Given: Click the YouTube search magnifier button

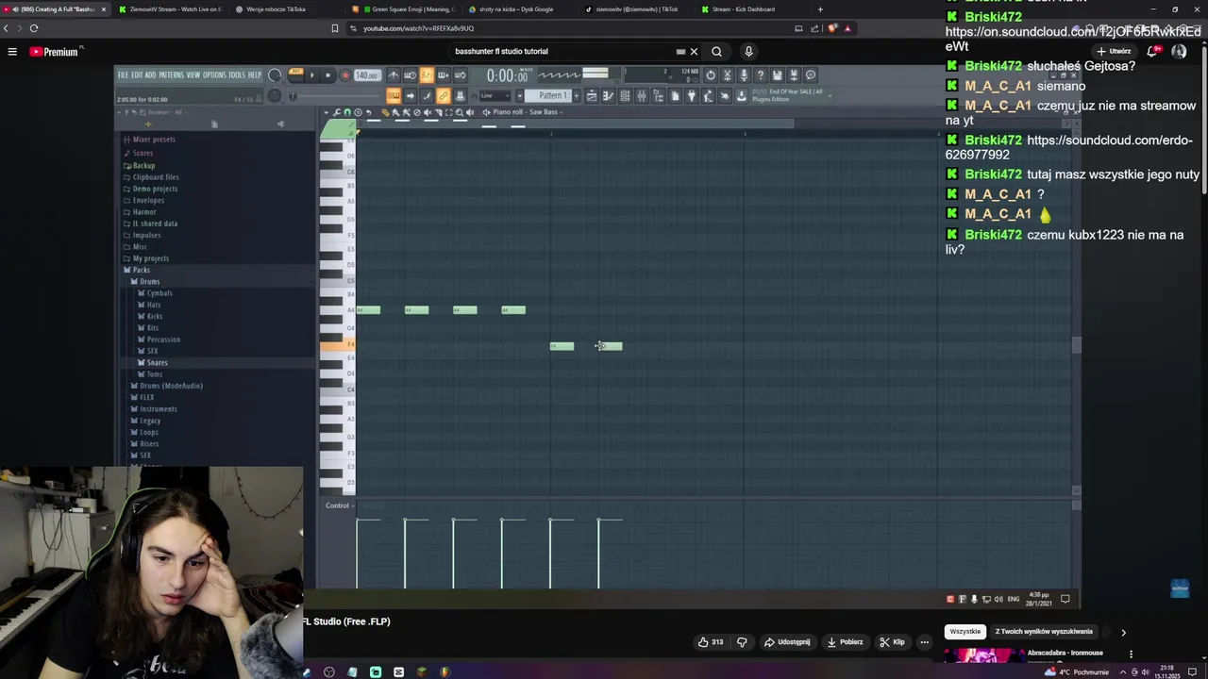Looking at the screenshot, I should point(716,52).
